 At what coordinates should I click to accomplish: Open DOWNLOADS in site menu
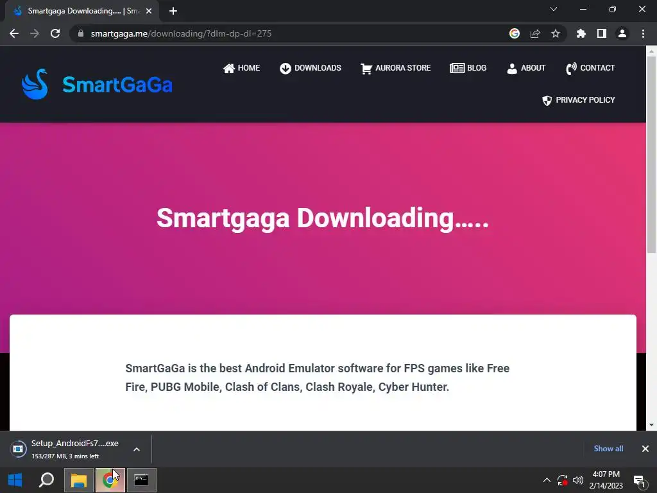(x=311, y=68)
